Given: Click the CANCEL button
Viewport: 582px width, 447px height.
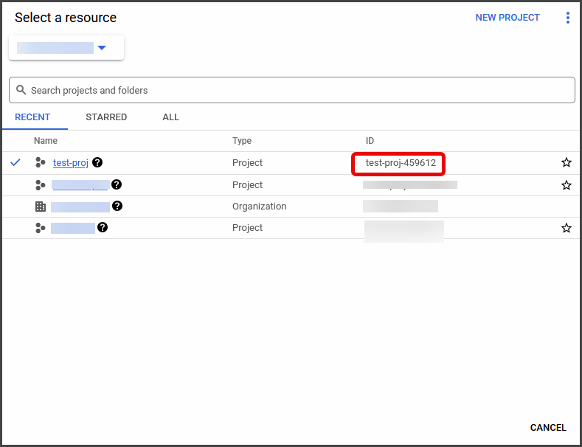Looking at the screenshot, I should (x=548, y=428).
